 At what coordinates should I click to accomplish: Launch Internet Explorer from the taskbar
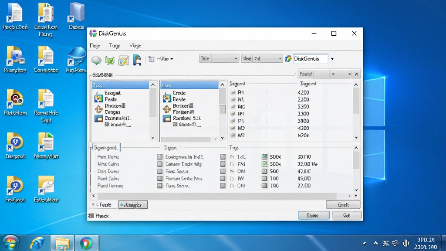[37, 243]
